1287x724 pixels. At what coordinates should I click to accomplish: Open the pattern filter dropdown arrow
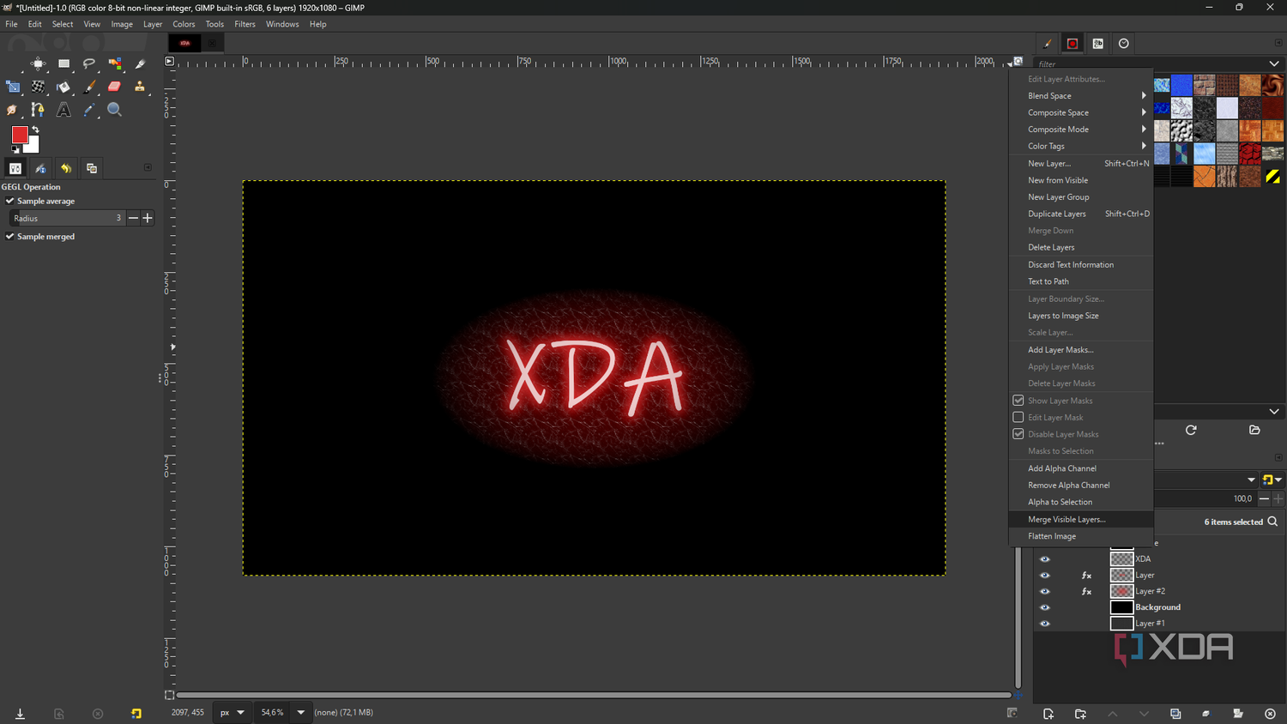coord(1274,63)
